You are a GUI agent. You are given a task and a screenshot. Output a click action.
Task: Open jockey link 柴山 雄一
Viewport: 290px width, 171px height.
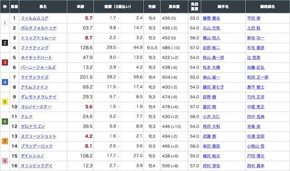[212, 77]
